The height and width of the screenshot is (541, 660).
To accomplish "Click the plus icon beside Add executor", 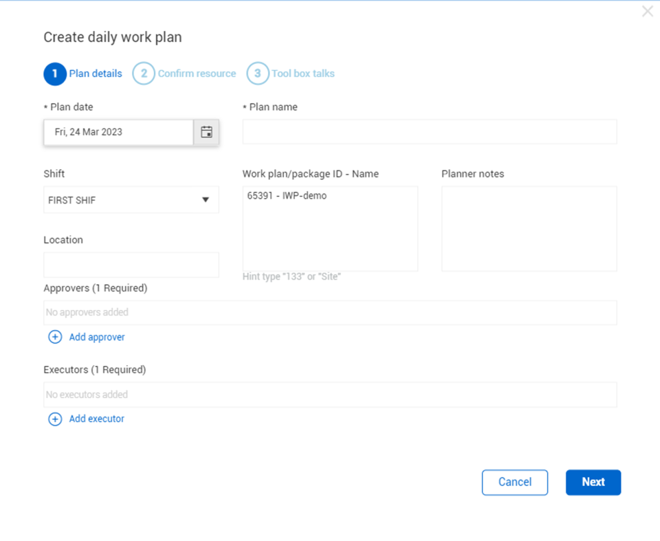I will tap(55, 419).
